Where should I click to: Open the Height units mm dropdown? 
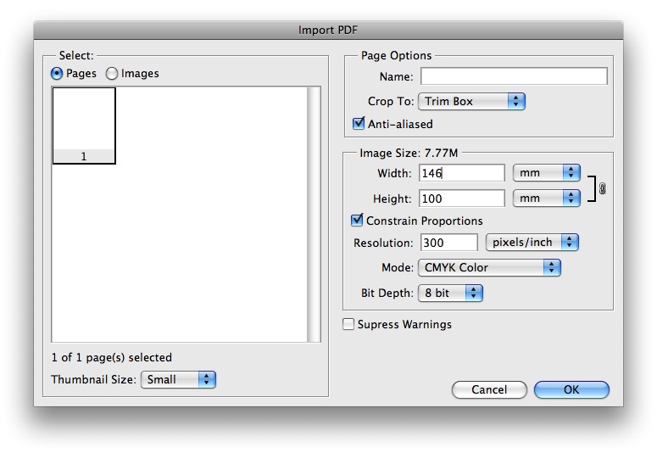(x=547, y=199)
